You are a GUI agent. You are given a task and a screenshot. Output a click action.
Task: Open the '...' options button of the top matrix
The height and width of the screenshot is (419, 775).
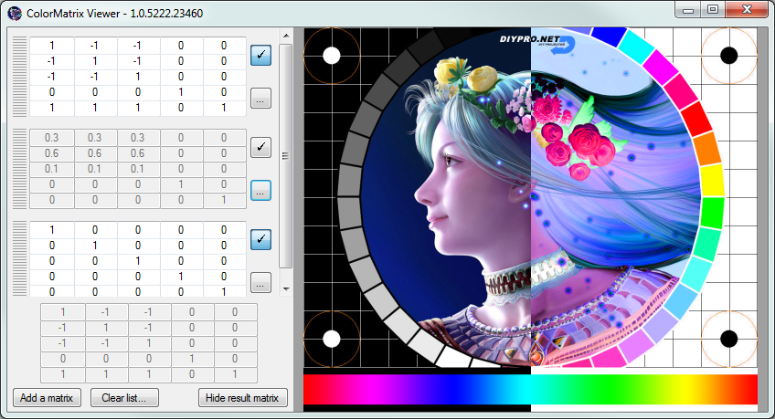click(x=260, y=99)
